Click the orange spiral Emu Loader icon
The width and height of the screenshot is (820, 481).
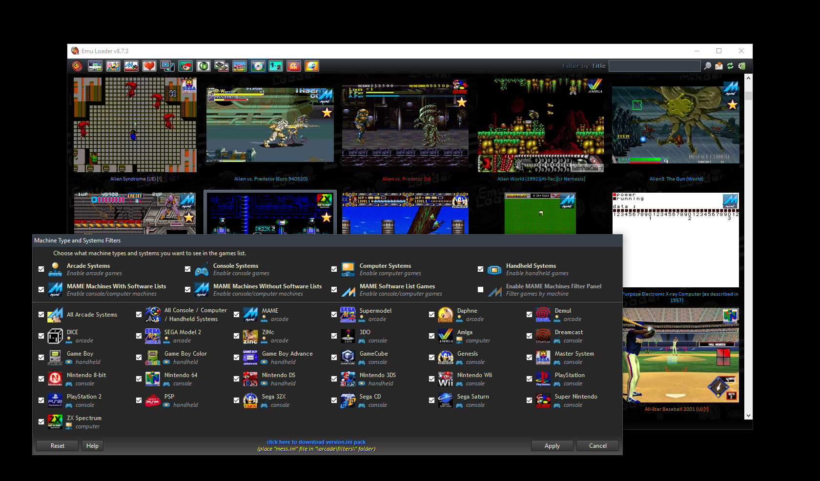click(77, 66)
